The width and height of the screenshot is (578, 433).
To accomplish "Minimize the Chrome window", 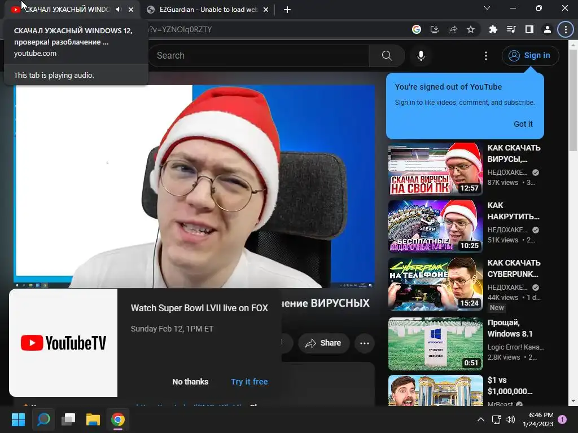I will [513, 8].
